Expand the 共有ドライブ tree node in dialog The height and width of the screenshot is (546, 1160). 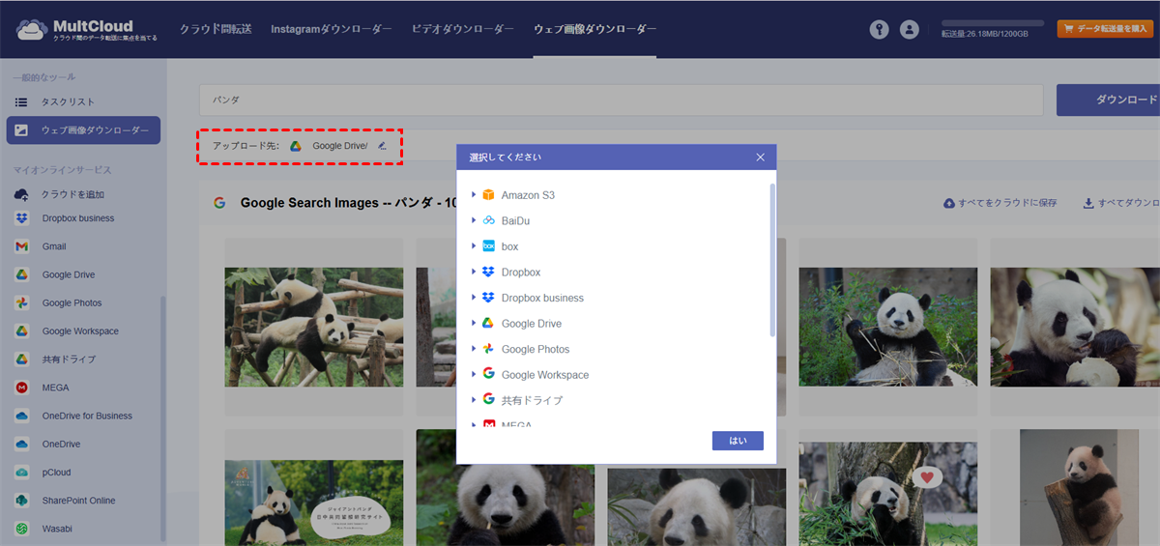point(474,399)
